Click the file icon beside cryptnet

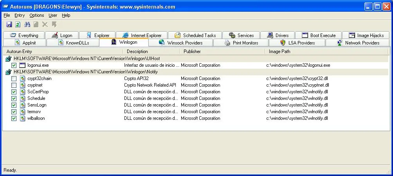coord(23,85)
